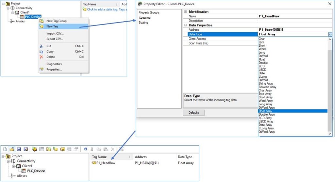This screenshot has height=182, width=335.
Task: Click the Open Project folder icon
Action: point(12,149)
